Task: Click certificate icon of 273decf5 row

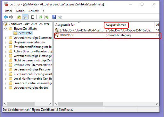Action: [57, 30]
